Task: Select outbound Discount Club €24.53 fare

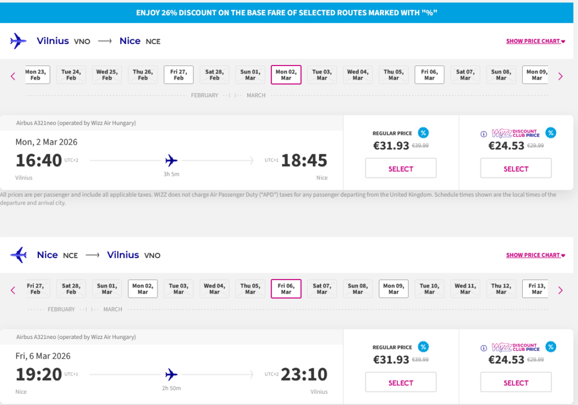Action: [515, 168]
